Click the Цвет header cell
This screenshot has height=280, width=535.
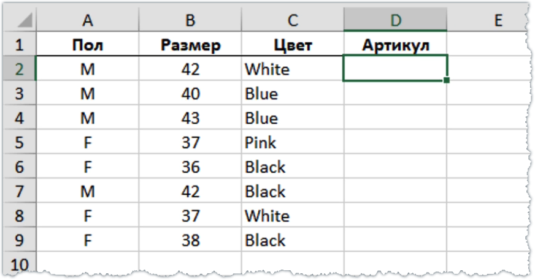click(293, 45)
